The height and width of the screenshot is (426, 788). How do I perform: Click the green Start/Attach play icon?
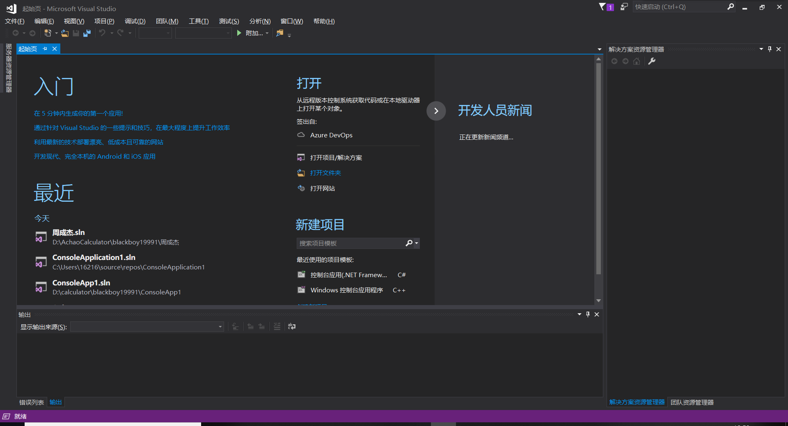[239, 33]
